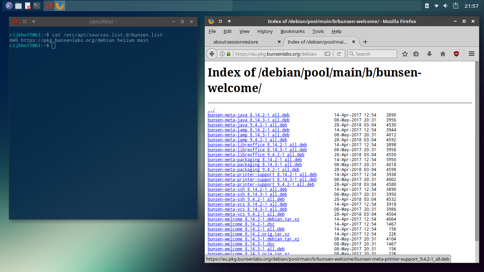484x272 pixels.
Task: Shade Firefox window with up-arrow button
Action: tap(229, 21)
